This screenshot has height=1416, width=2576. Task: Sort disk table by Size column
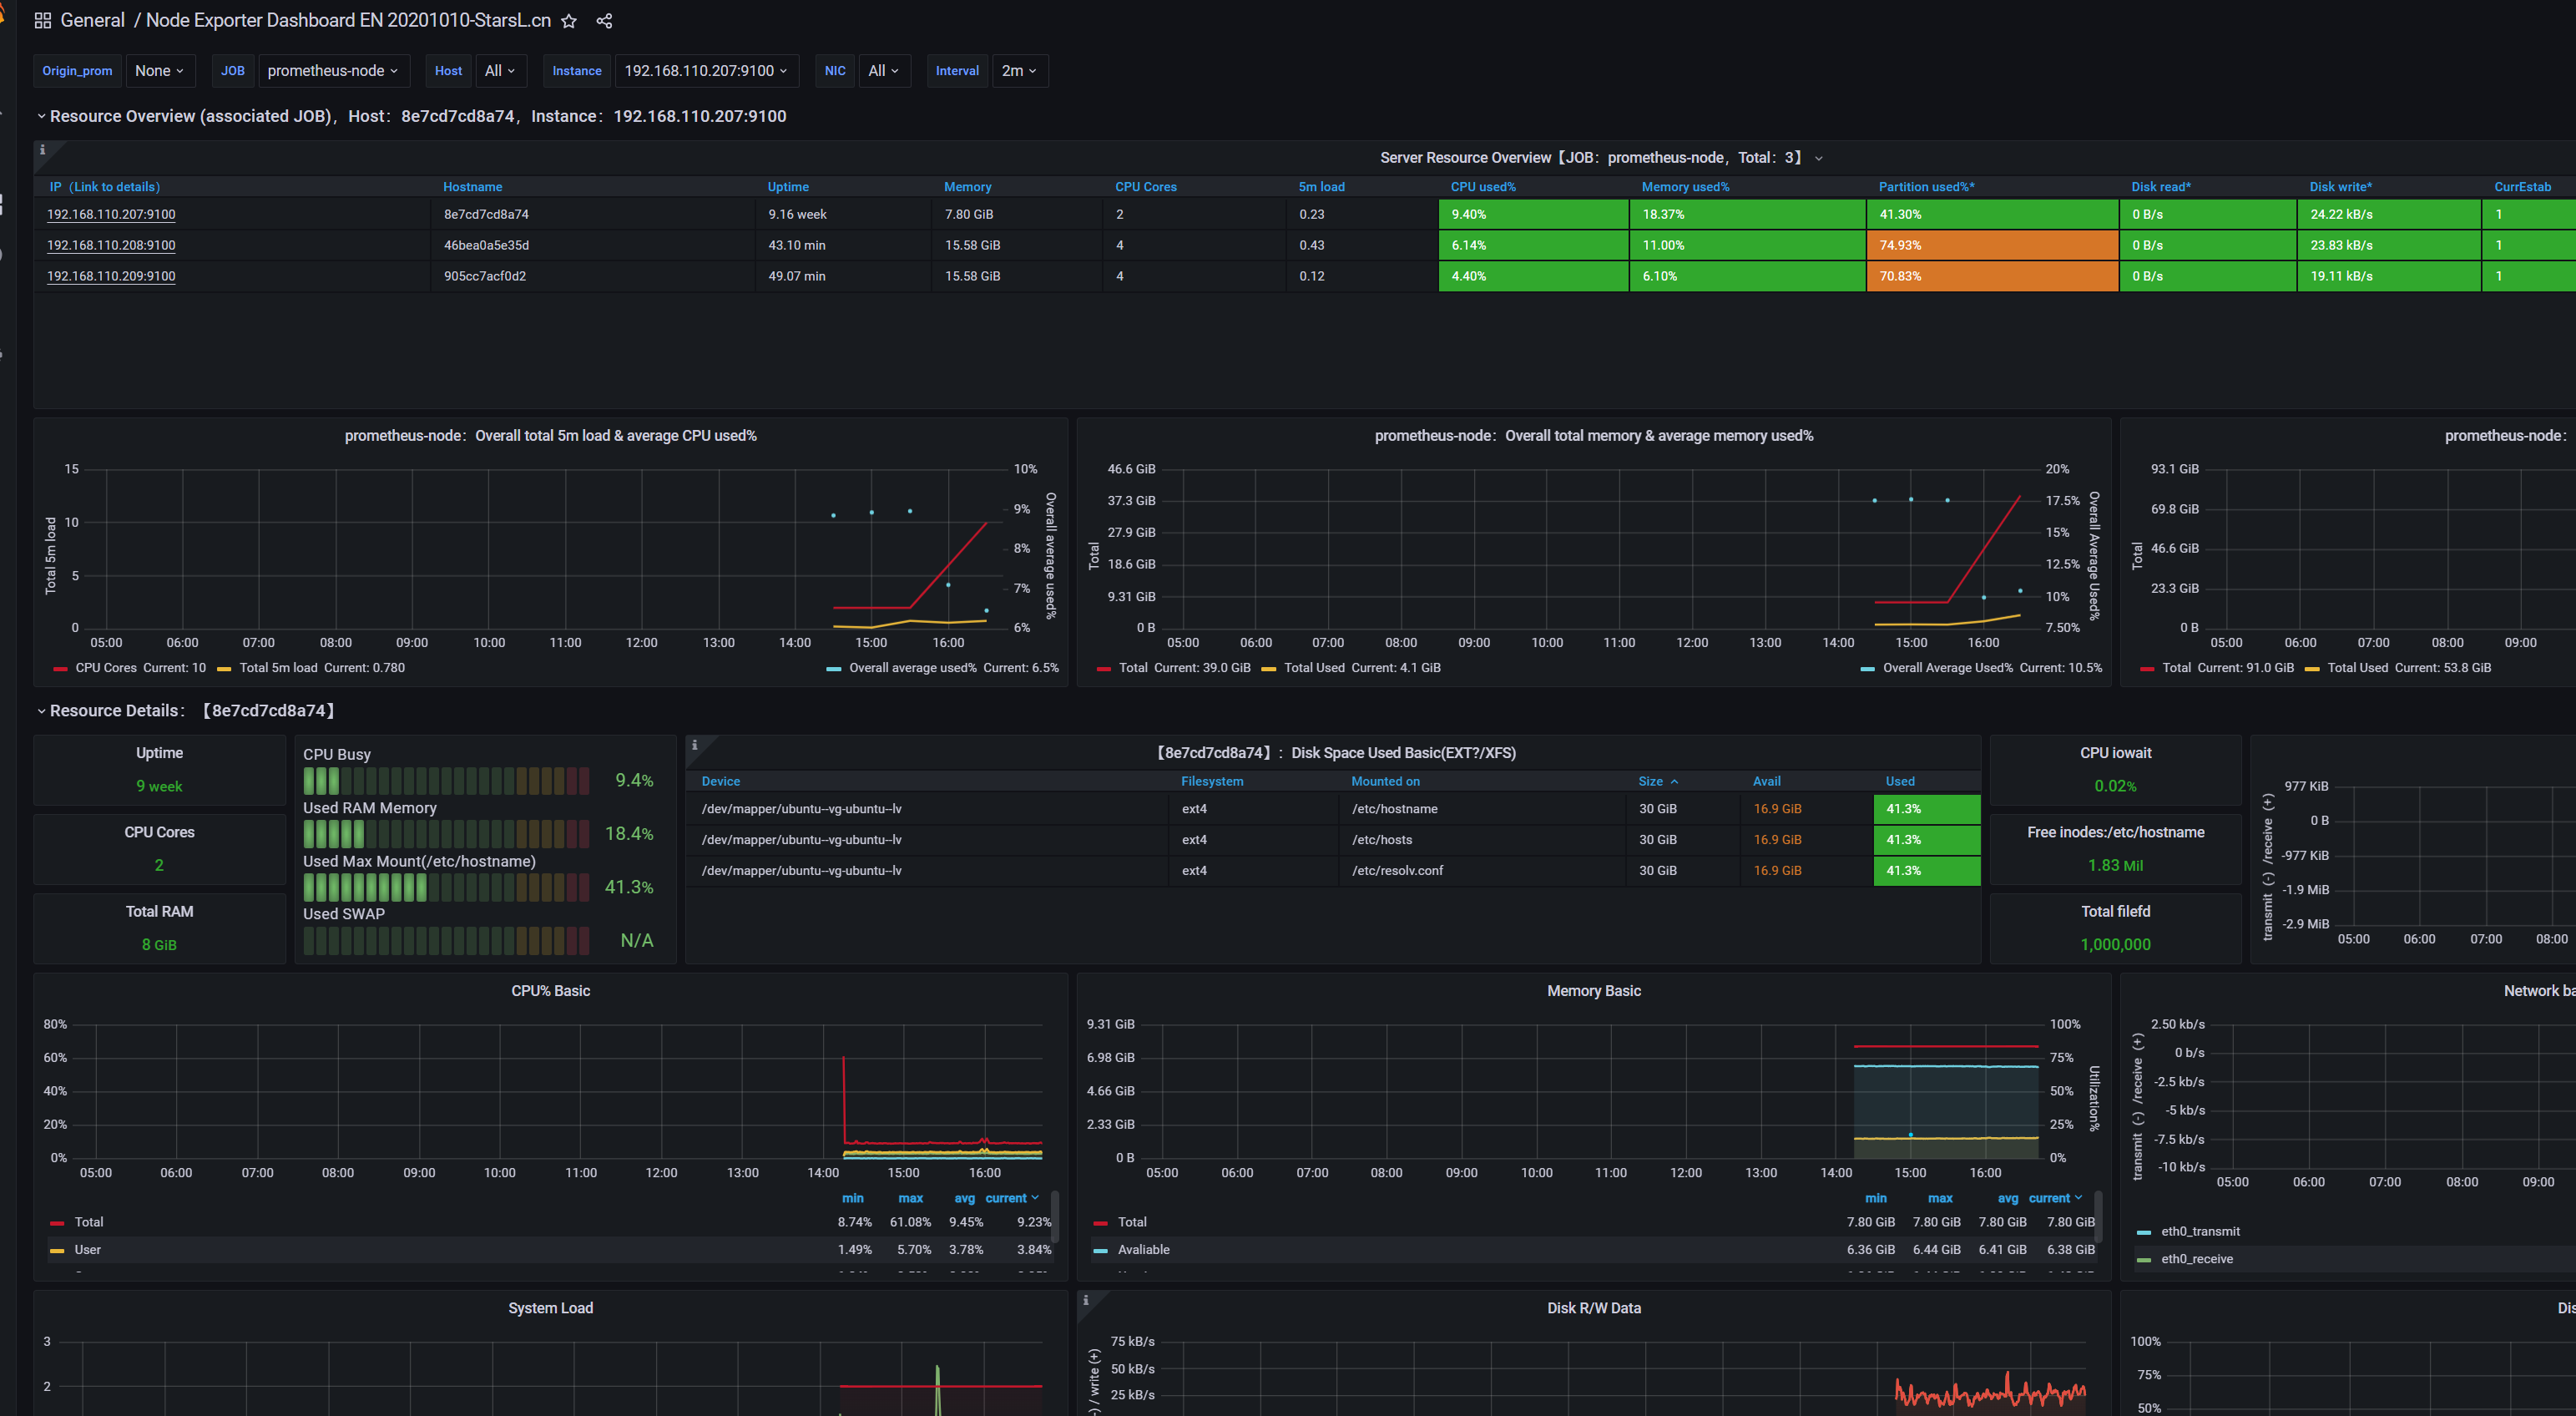[1650, 781]
